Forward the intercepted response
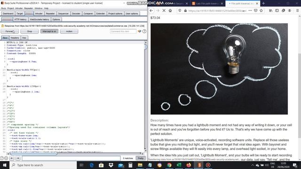301x169 pixels. 10,31
